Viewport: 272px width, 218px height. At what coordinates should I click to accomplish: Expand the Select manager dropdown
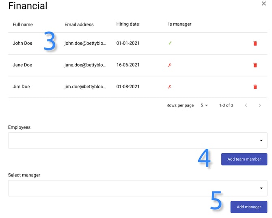[x=261, y=188]
